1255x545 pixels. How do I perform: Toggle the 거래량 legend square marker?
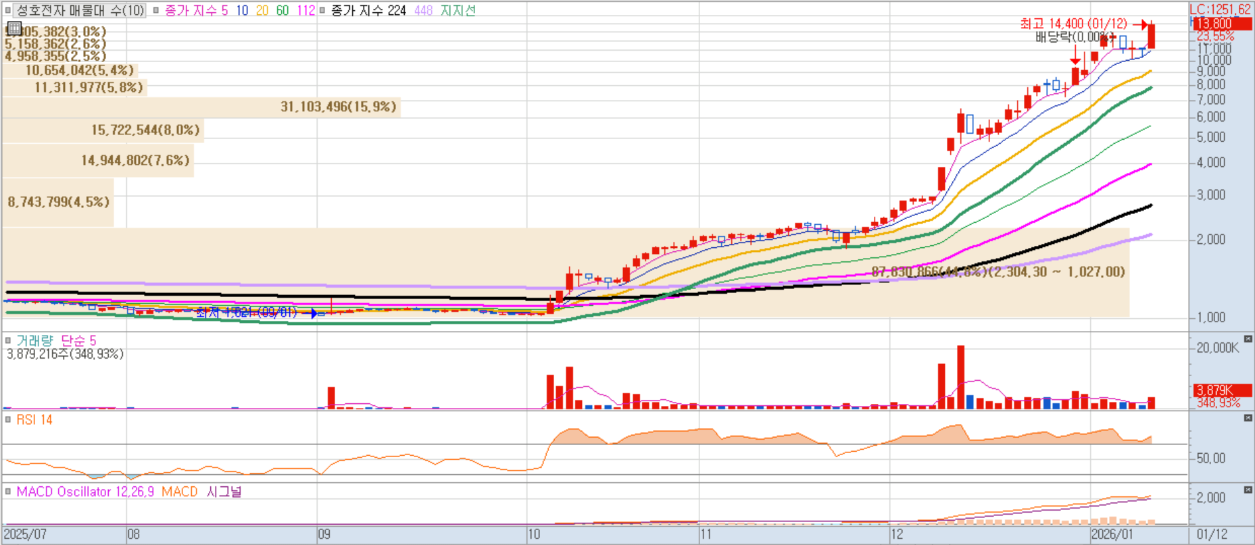click(8, 340)
